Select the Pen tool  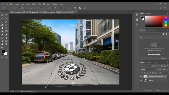coord(2,38)
